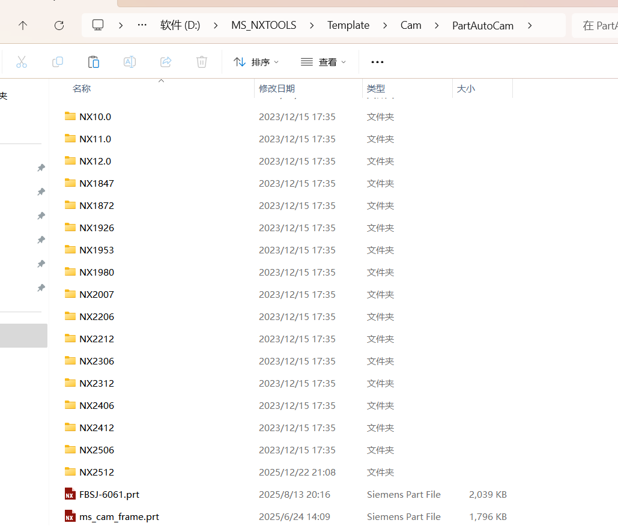618x532 pixels.
Task: Open the hidden path ellipsis in address bar
Action: [142, 25]
